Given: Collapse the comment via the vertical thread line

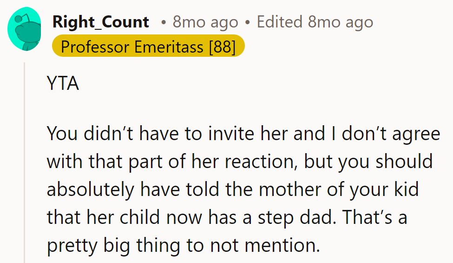Looking at the screenshot, I should tap(25, 163).
